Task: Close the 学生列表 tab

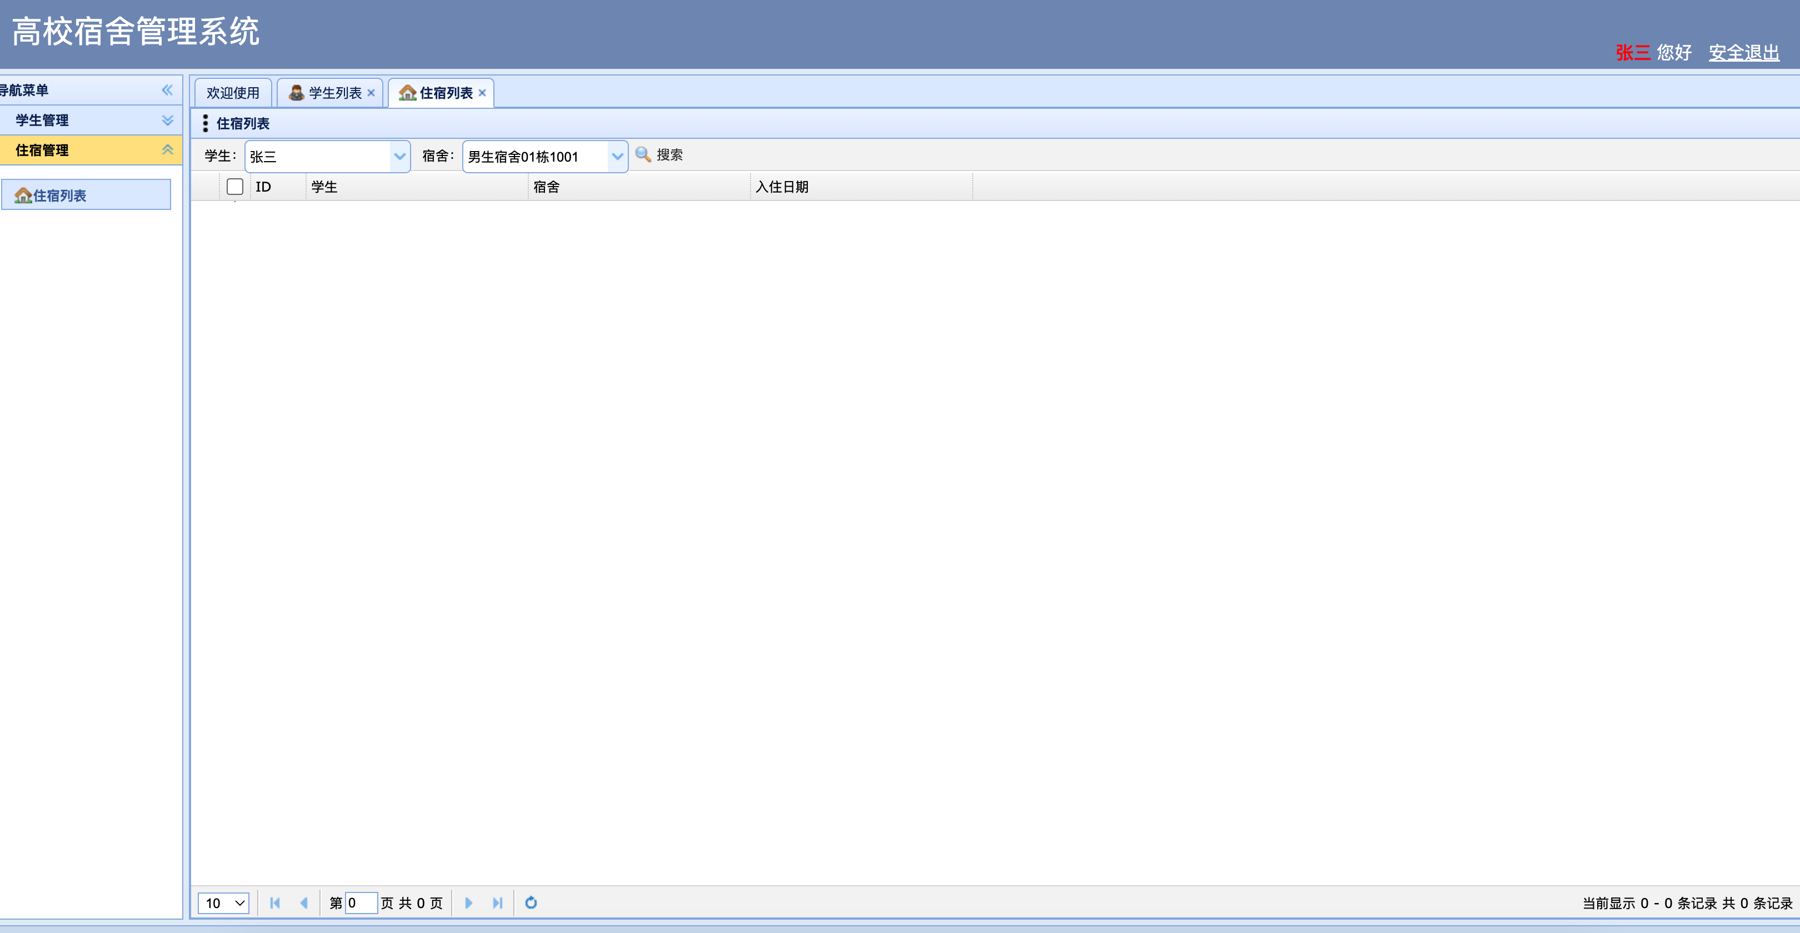Action: (371, 93)
